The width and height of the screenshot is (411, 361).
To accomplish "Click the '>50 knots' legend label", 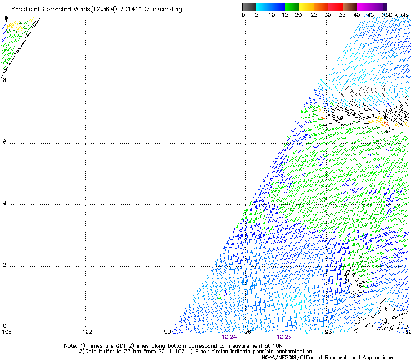I will coord(395,15).
